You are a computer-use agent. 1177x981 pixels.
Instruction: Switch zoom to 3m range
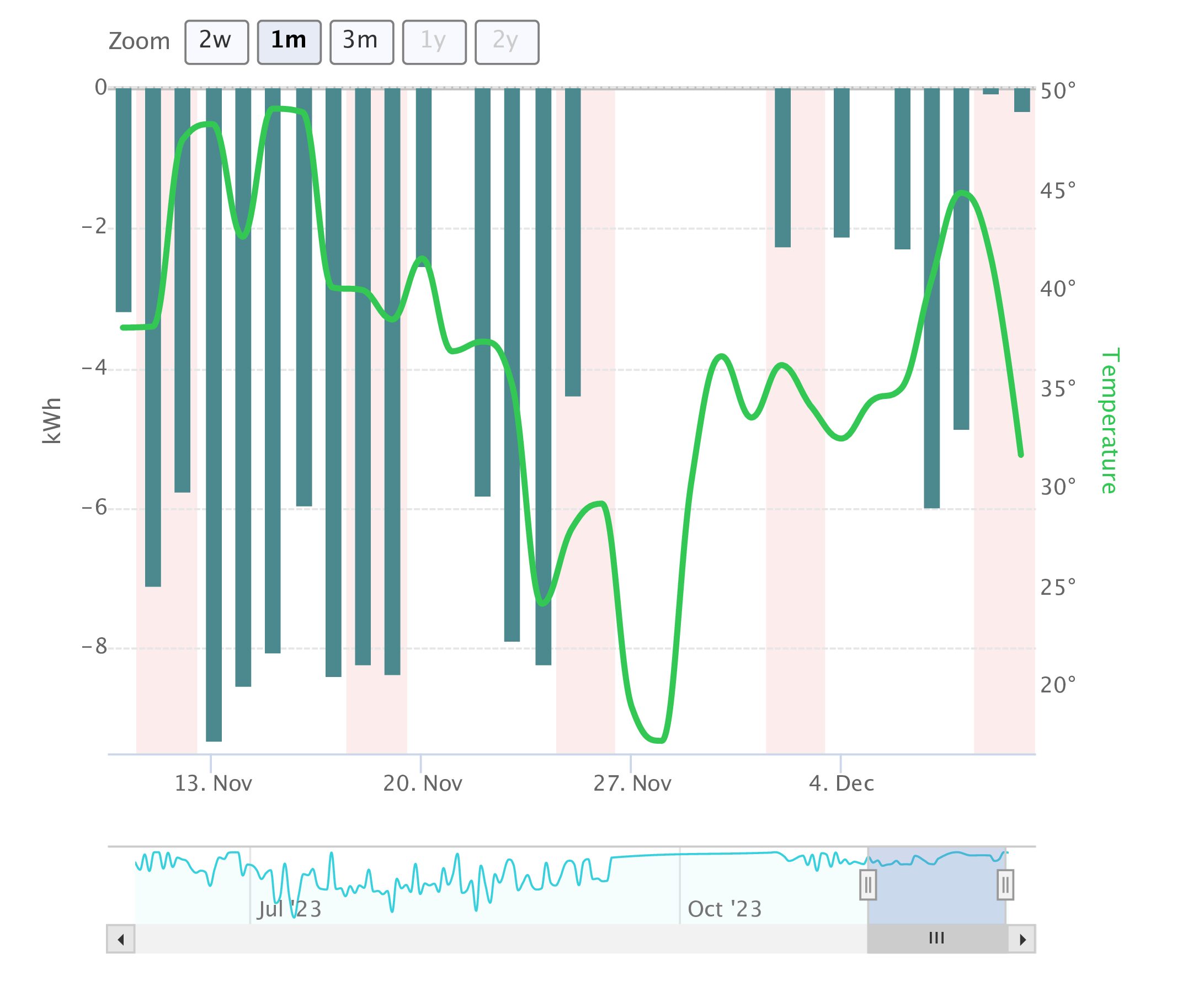point(361,42)
